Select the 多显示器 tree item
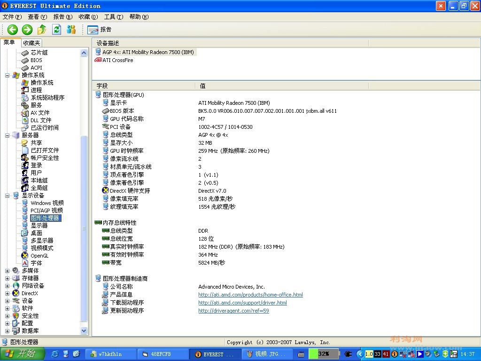Image resolution: width=481 pixels, height=361 pixels. (42, 241)
